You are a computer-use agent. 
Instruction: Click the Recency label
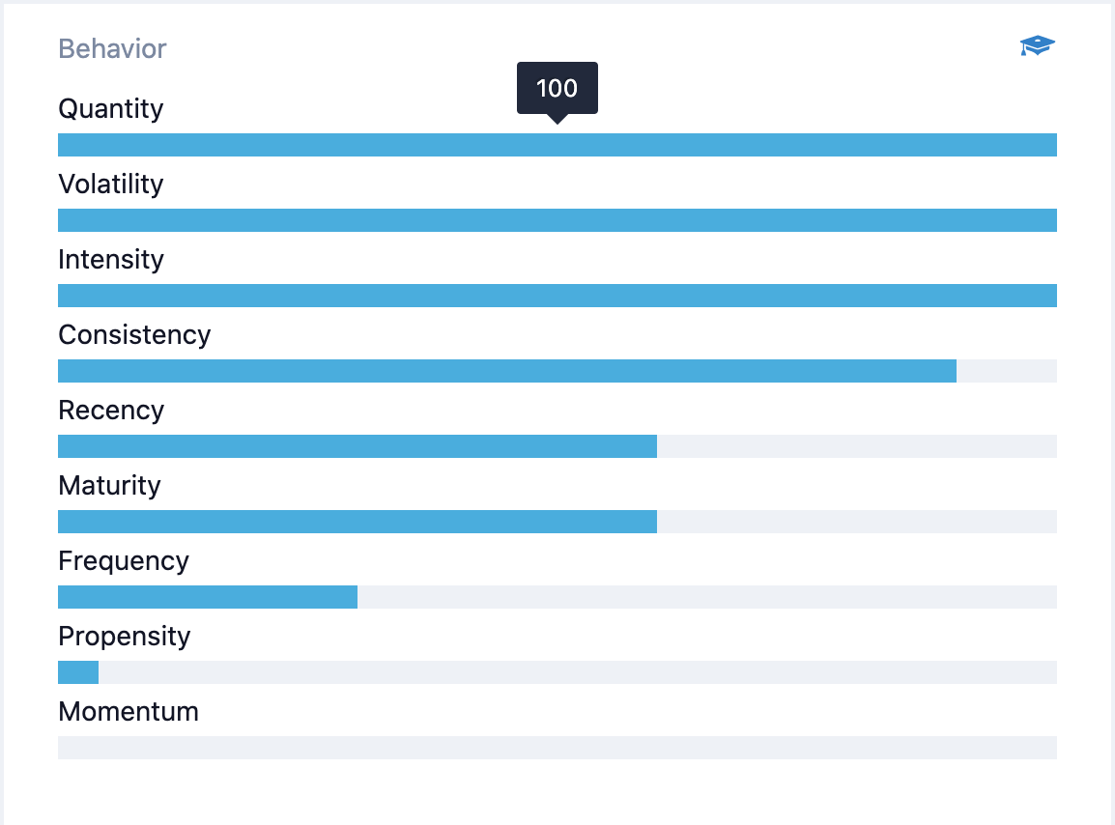pyautogui.click(x=111, y=411)
